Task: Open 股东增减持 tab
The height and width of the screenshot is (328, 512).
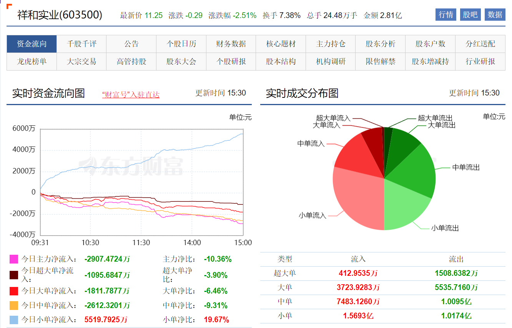Action: [431, 61]
